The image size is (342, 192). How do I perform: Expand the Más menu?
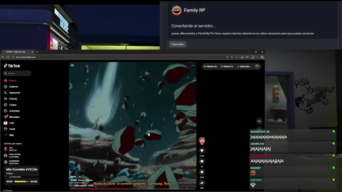click(9, 135)
